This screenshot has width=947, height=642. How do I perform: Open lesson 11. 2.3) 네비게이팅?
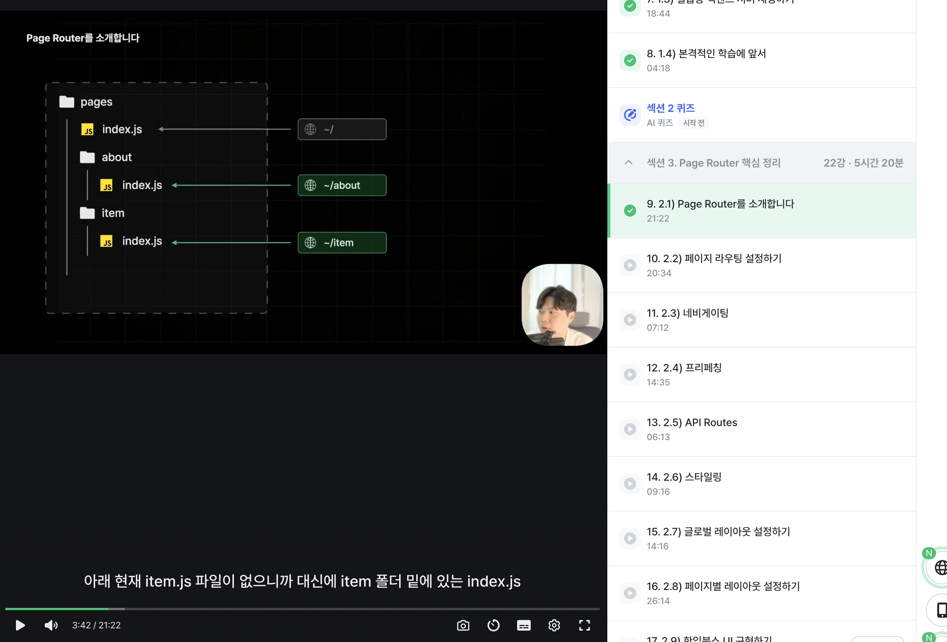click(x=687, y=313)
